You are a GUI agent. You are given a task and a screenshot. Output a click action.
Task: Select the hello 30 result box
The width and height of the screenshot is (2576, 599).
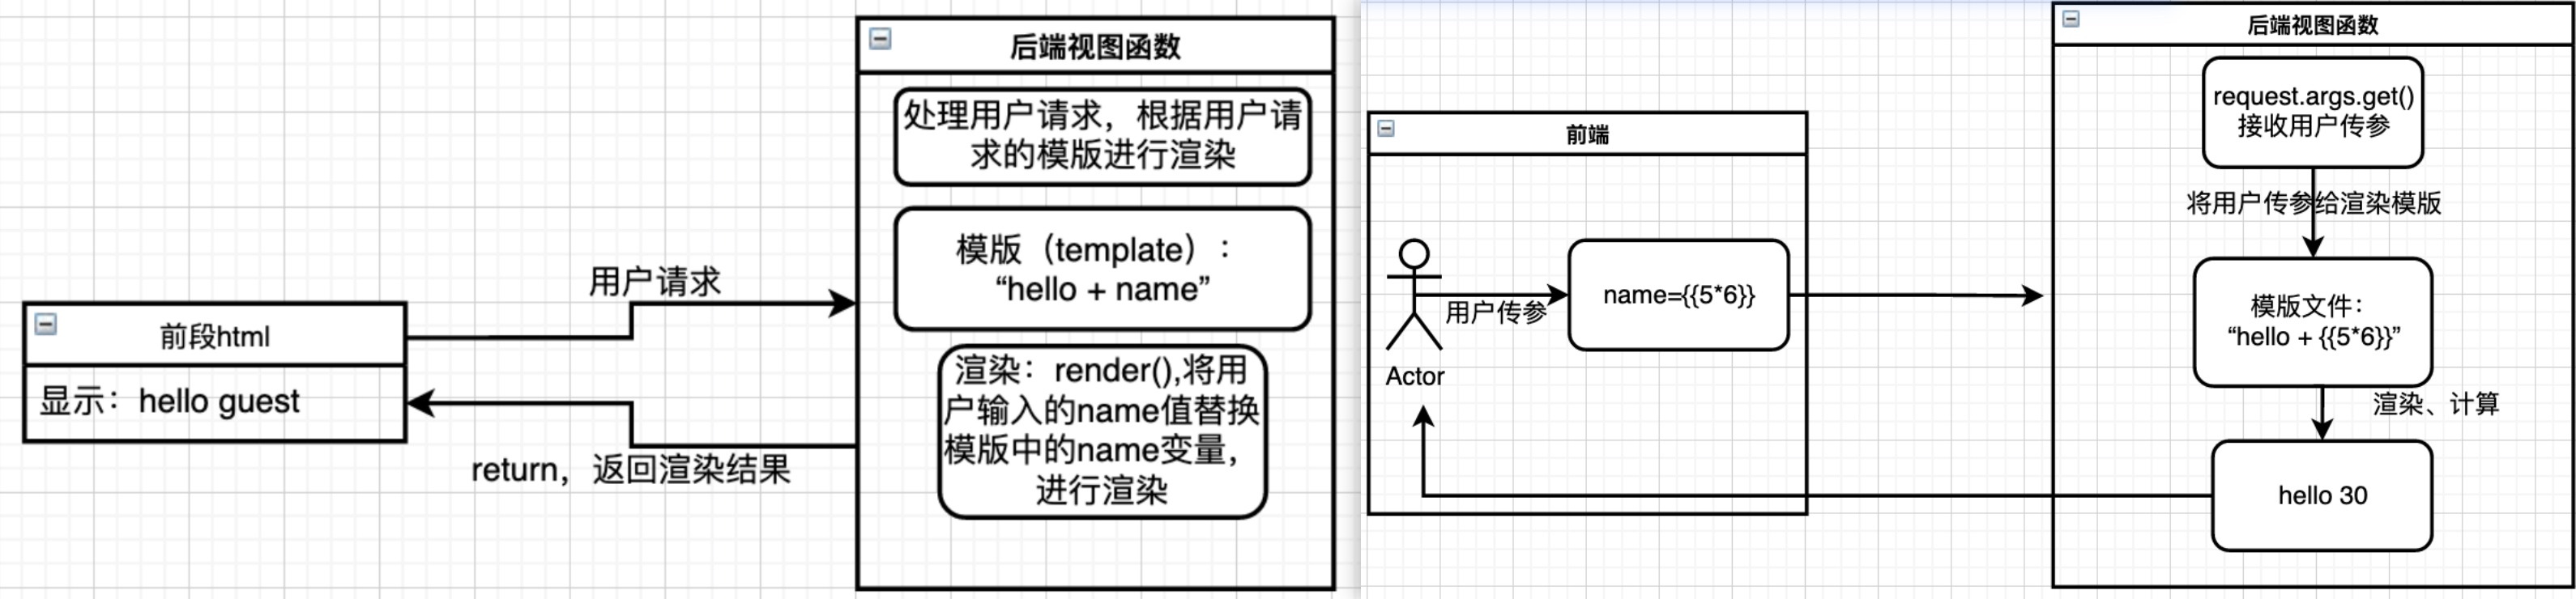tap(2322, 496)
